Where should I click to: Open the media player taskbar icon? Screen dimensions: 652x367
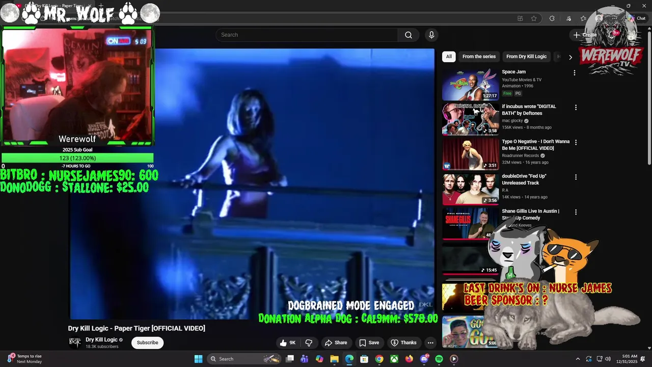[x=454, y=359]
